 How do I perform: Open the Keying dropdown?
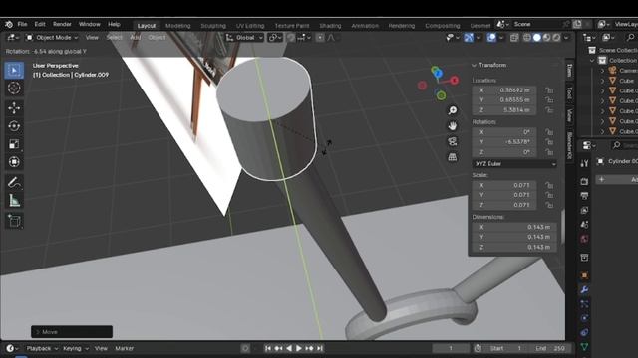click(x=76, y=348)
